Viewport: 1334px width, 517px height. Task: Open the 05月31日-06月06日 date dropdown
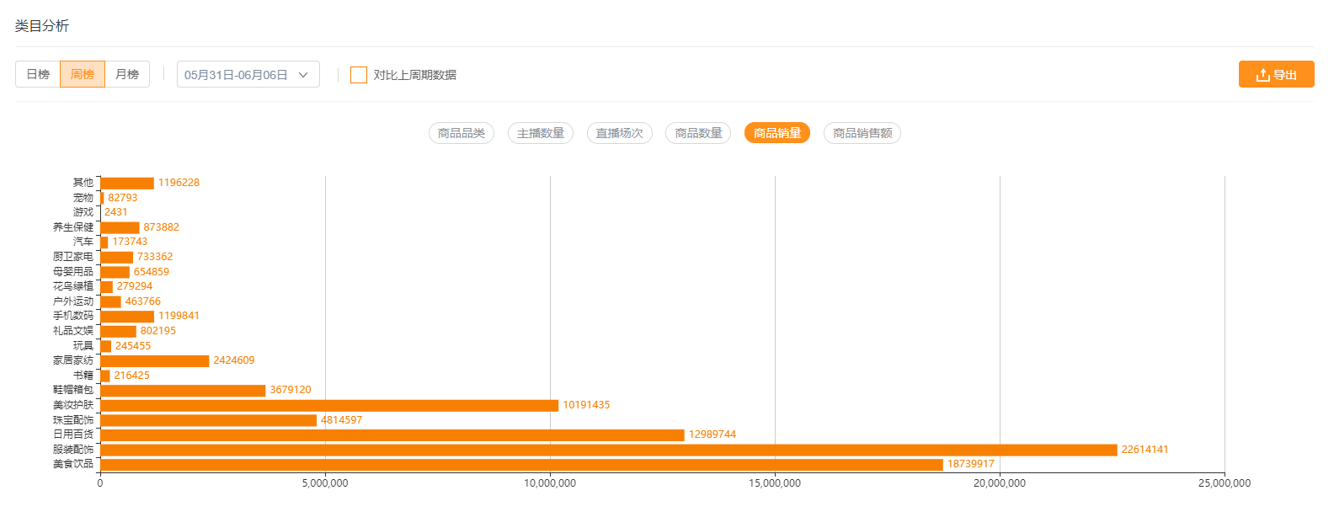[x=248, y=74]
